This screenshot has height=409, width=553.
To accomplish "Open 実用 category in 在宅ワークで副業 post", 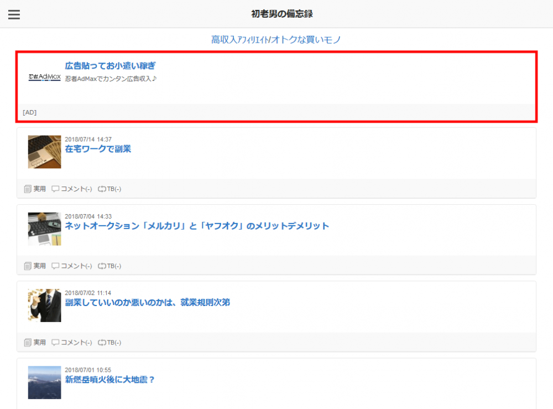I will (39, 189).
